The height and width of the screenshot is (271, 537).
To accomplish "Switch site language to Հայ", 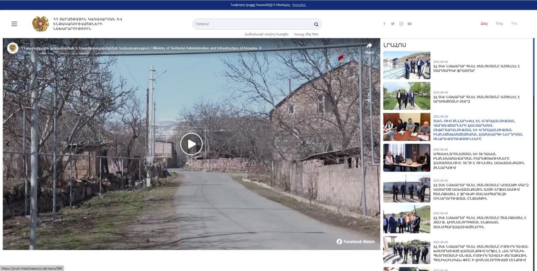I will point(484,23).
